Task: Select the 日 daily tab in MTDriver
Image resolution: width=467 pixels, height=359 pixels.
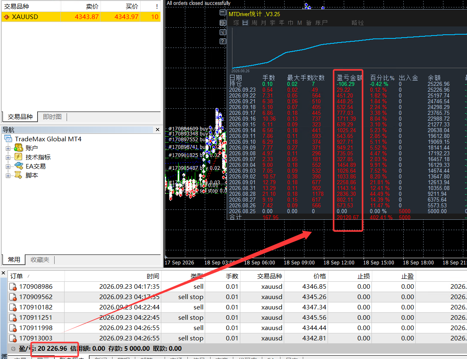Action: (245, 23)
